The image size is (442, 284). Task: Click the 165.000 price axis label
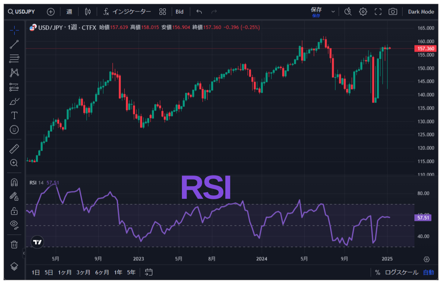point(426,28)
